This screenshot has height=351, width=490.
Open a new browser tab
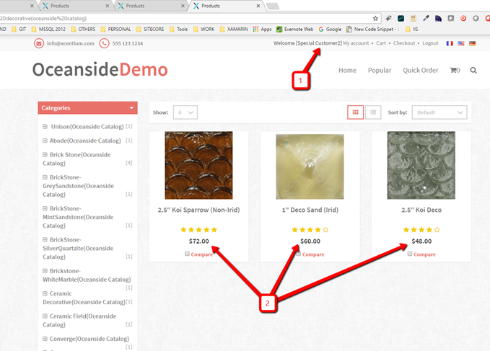273,6
